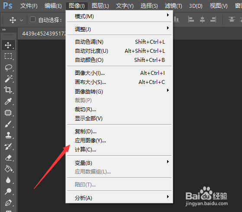Select the History Brush tool
The height and width of the screenshot is (212, 242).
coord(8,146)
